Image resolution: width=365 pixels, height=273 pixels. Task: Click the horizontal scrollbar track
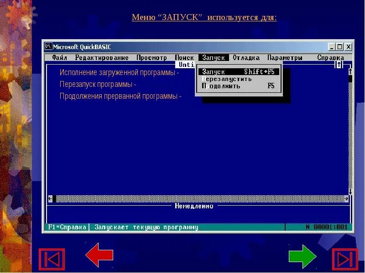click(200, 199)
